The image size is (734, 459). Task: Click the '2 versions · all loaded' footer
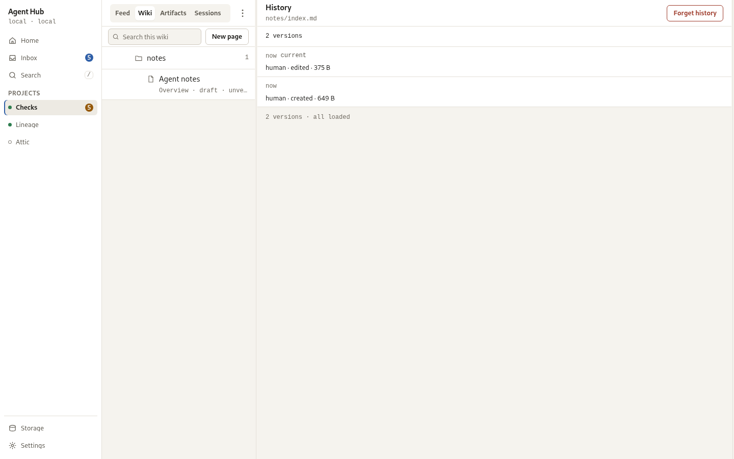308,117
